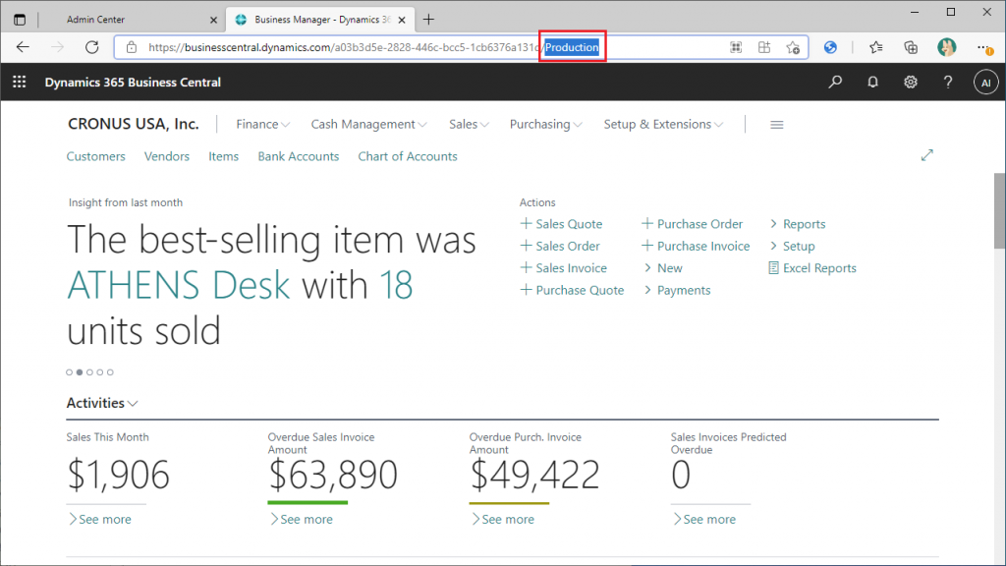Collapse the Activities section
The width and height of the screenshot is (1006, 566).
(x=102, y=403)
